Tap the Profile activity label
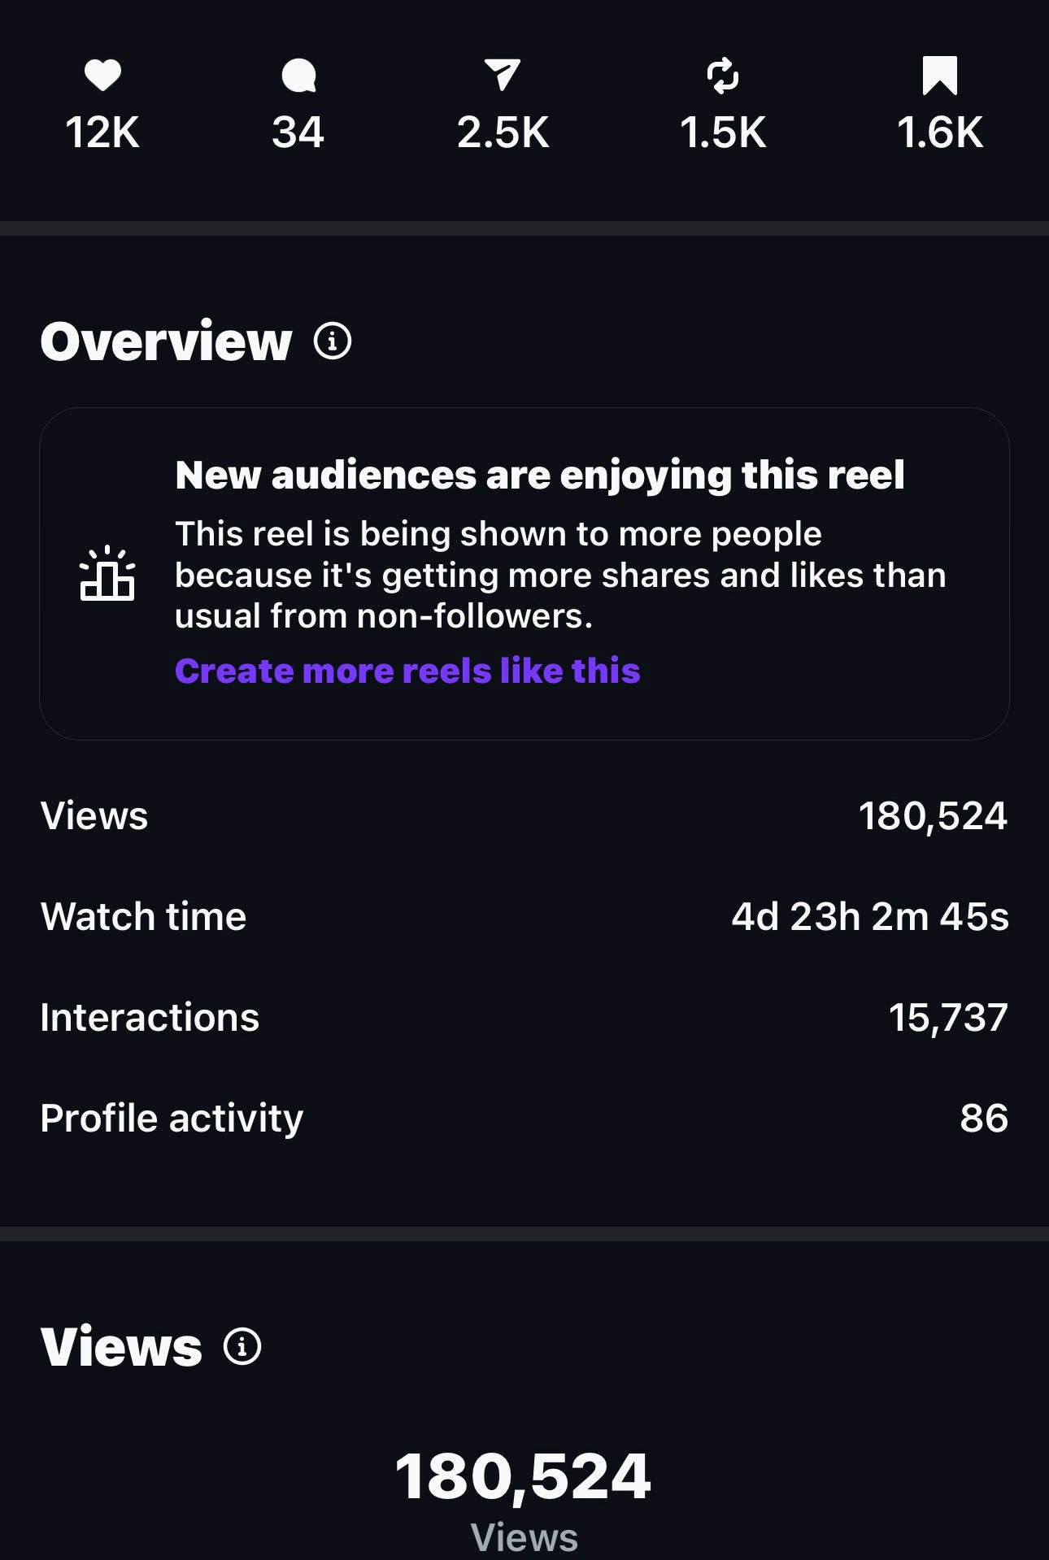Image resolution: width=1049 pixels, height=1560 pixels. 172,1118
